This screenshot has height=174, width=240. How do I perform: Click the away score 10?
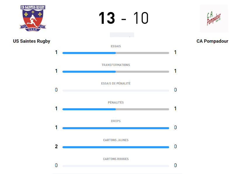coord(141,18)
